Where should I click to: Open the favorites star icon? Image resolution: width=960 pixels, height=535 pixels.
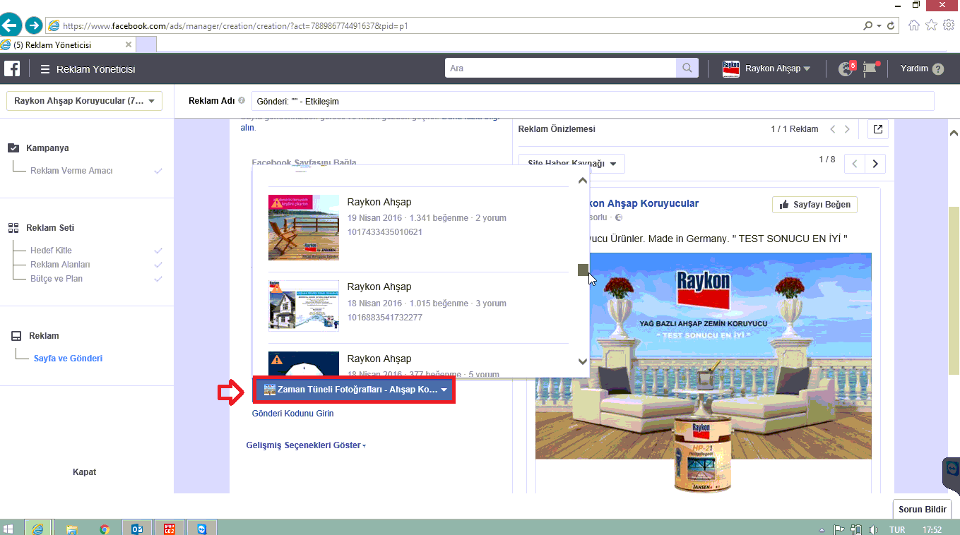[x=932, y=25]
